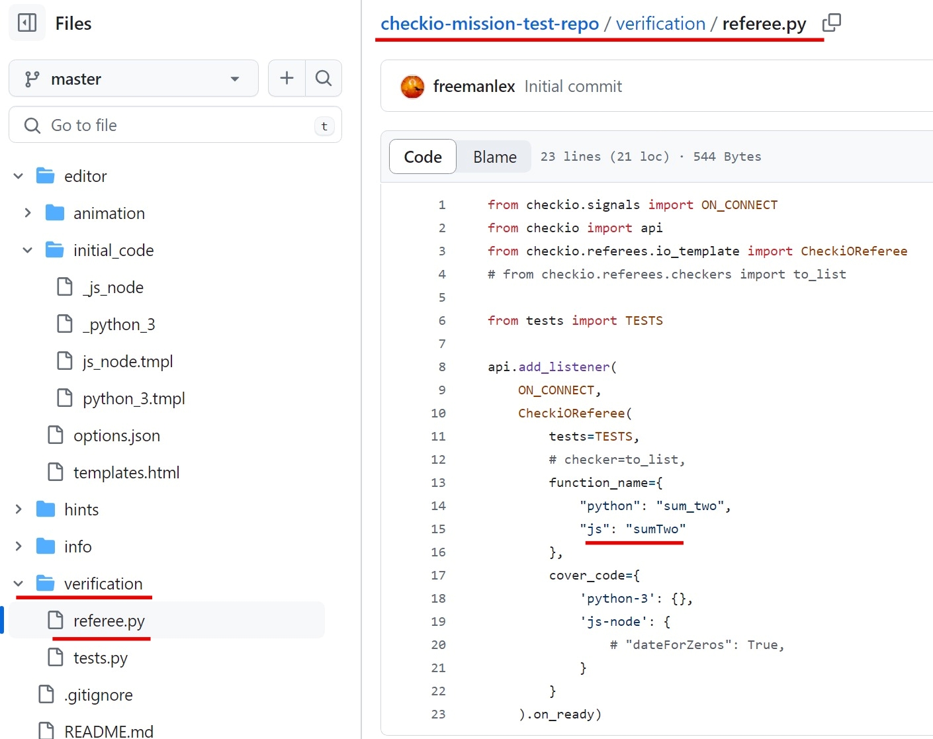This screenshot has height=739, width=933.
Task: Open python_3.tmpl in the tree
Action: [x=134, y=398]
